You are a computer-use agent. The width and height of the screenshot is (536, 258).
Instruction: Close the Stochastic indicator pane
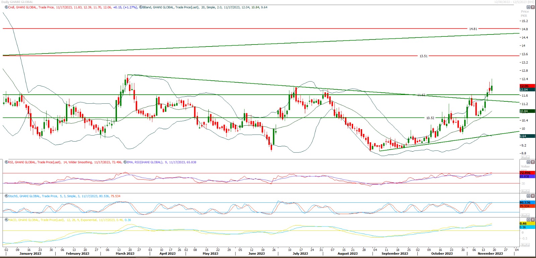pos(532,196)
